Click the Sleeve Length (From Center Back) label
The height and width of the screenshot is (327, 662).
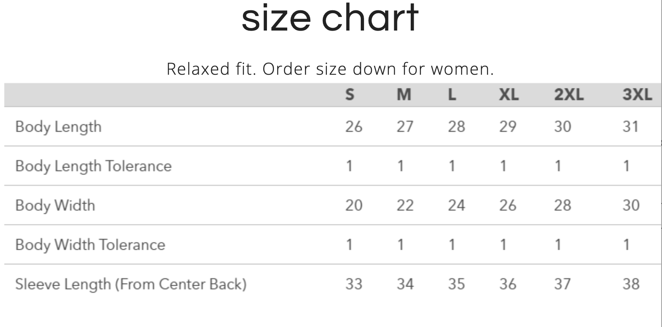pyautogui.click(x=131, y=284)
